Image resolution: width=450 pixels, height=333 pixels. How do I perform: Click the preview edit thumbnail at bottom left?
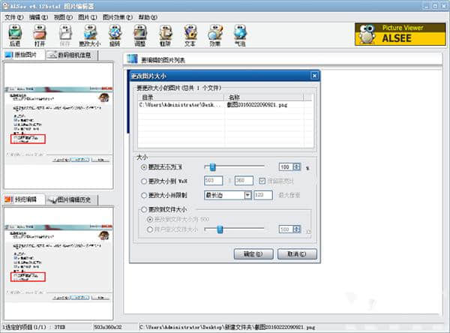click(58, 263)
